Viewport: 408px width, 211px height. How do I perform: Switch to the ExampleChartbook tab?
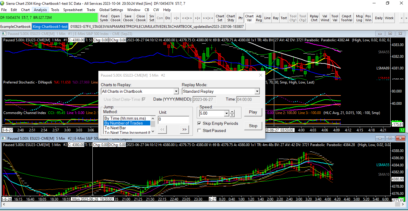[16, 26]
